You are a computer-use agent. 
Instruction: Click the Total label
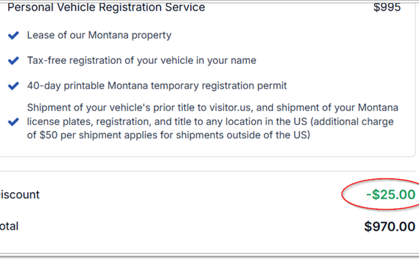(x=9, y=227)
